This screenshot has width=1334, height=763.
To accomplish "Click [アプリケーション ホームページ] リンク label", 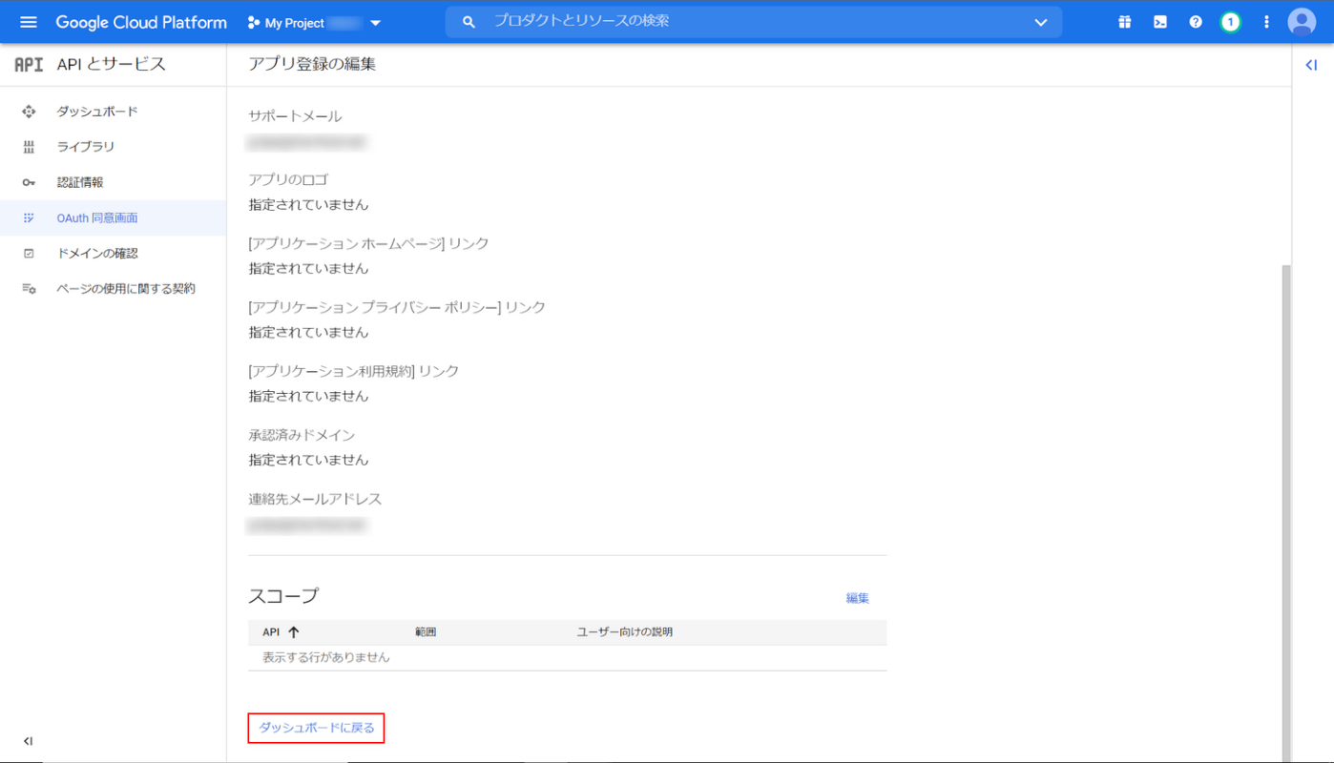I will pyautogui.click(x=368, y=243).
